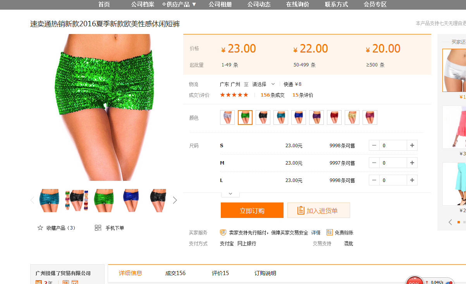Image resolution: width=466 pixels, height=284 pixels.
Task: Switch to the 评价15 tab
Action: [220, 273]
